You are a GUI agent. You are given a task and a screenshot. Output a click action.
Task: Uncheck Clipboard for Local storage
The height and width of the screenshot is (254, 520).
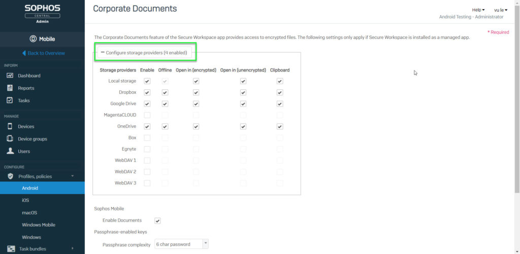pyautogui.click(x=280, y=81)
